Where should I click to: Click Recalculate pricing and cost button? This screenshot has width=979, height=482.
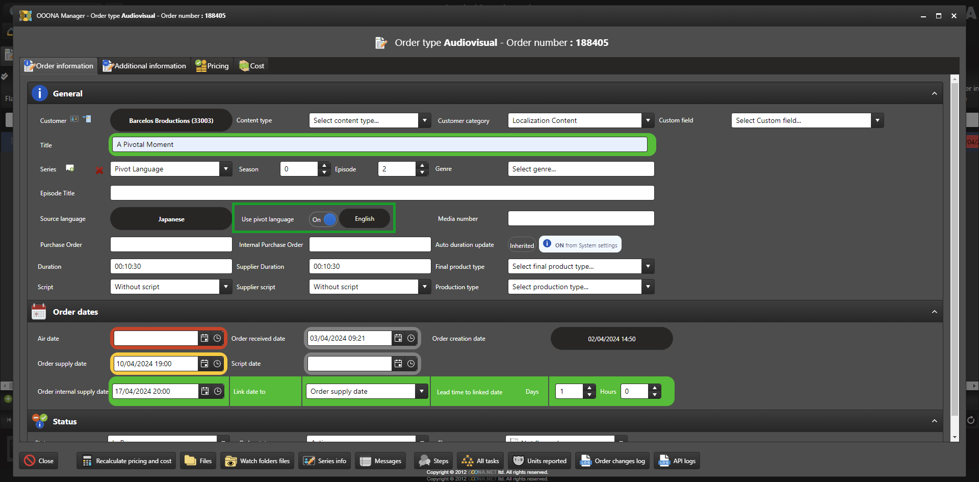[x=127, y=461]
